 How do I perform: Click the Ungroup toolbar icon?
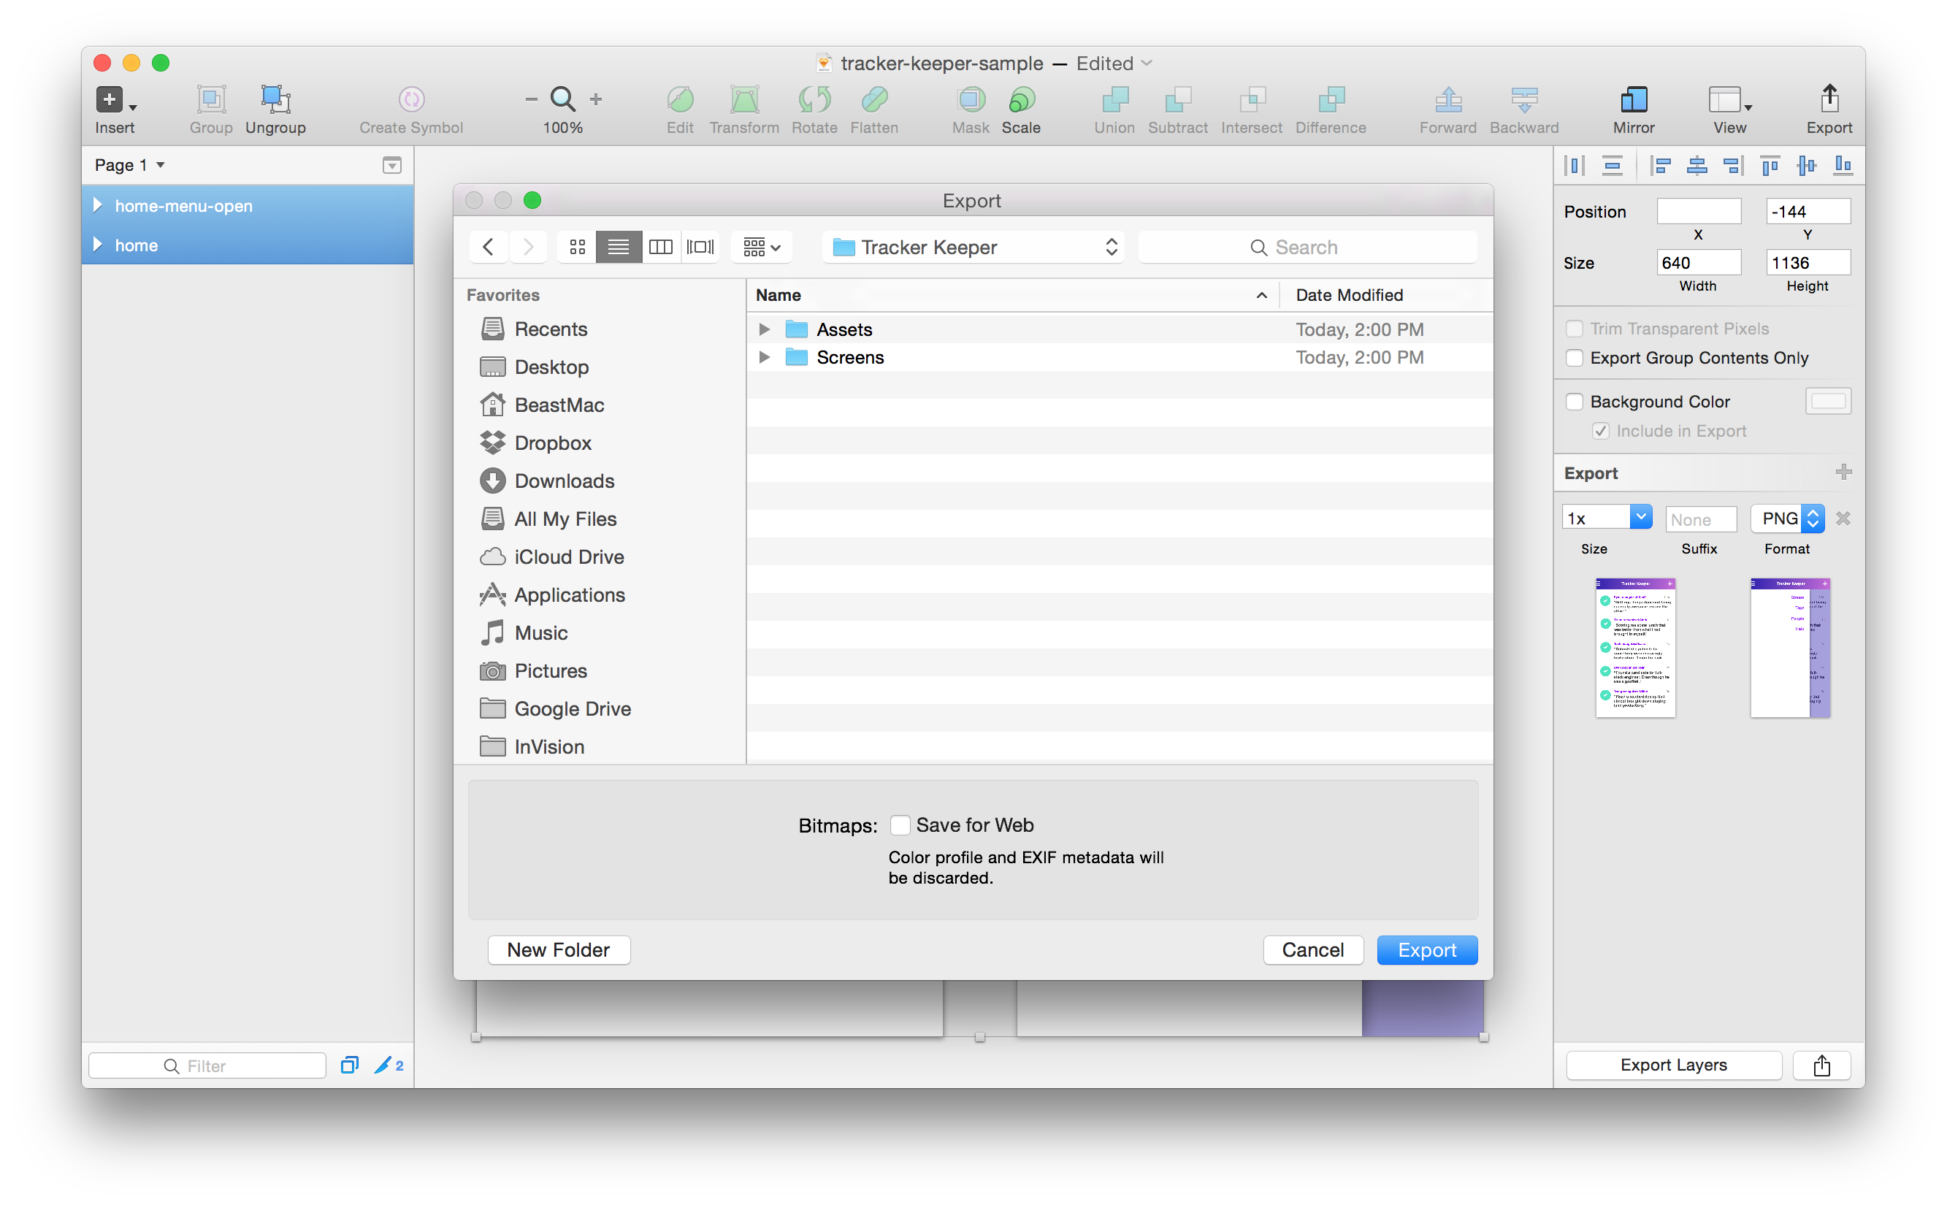pos(275,99)
